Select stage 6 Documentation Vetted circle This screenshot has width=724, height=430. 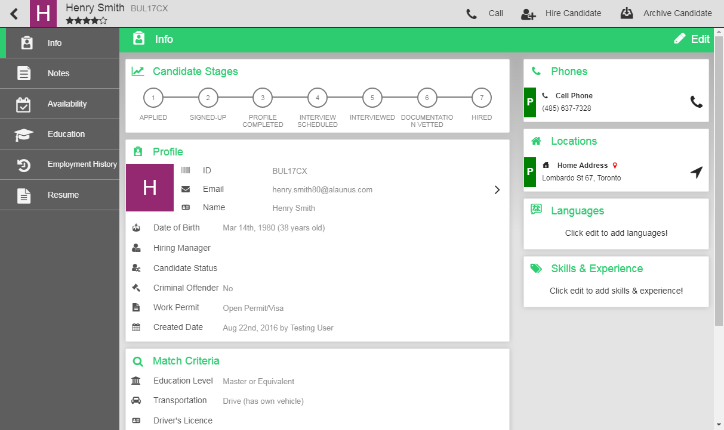coord(427,98)
